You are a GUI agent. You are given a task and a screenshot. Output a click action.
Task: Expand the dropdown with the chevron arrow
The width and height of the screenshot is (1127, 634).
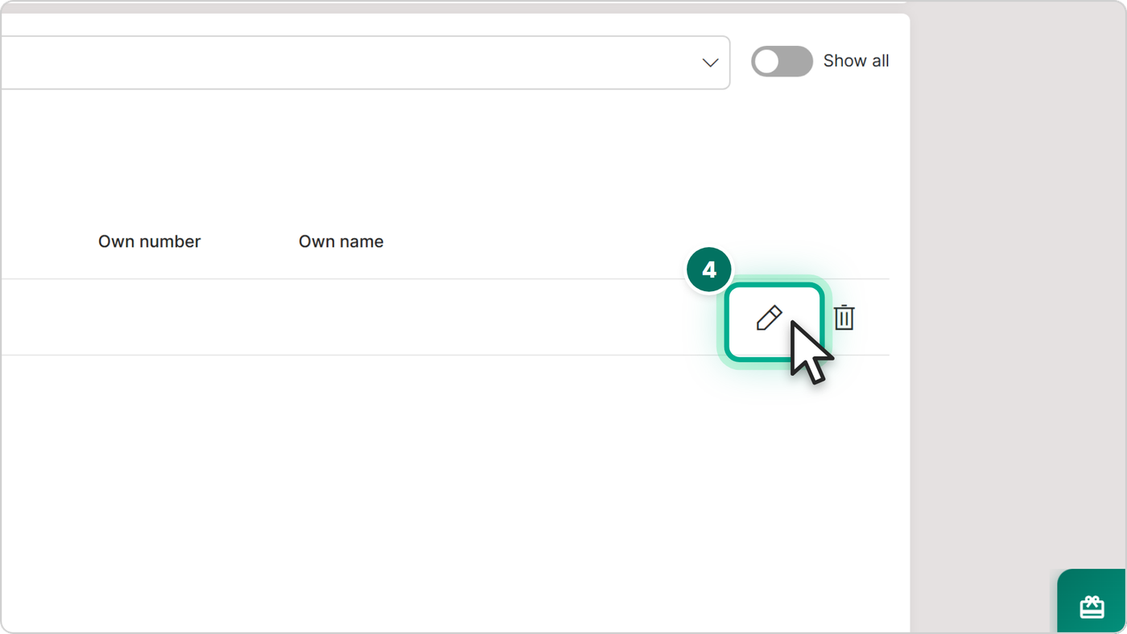click(x=710, y=63)
